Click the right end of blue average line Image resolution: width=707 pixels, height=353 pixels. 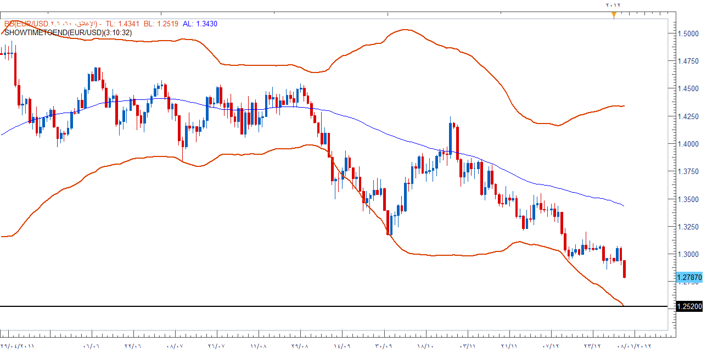click(x=624, y=206)
